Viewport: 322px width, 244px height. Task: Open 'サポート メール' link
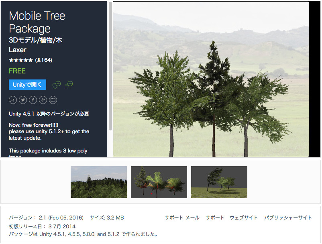(x=182, y=218)
